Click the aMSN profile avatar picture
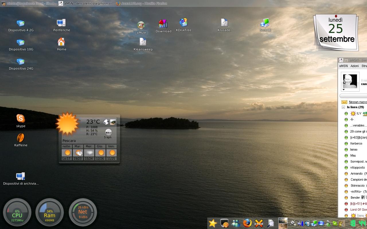 350,81
